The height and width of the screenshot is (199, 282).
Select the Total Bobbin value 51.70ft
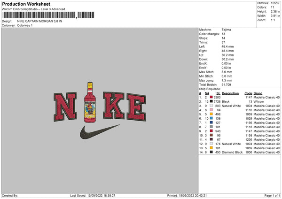(x=226, y=84)
